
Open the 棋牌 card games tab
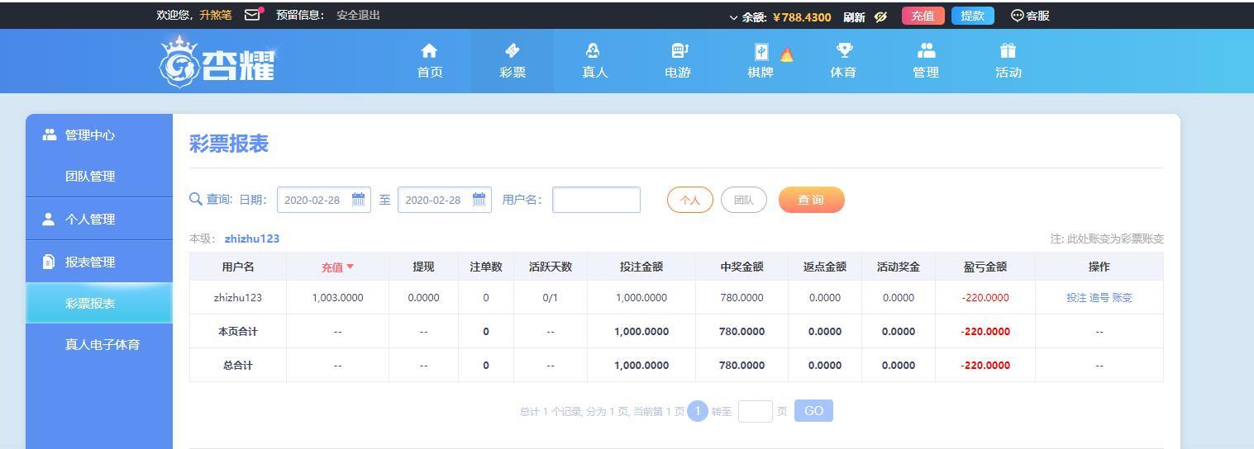[761, 61]
